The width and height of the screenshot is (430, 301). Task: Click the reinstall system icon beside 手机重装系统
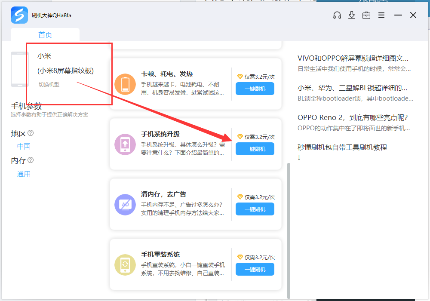pos(125,265)
